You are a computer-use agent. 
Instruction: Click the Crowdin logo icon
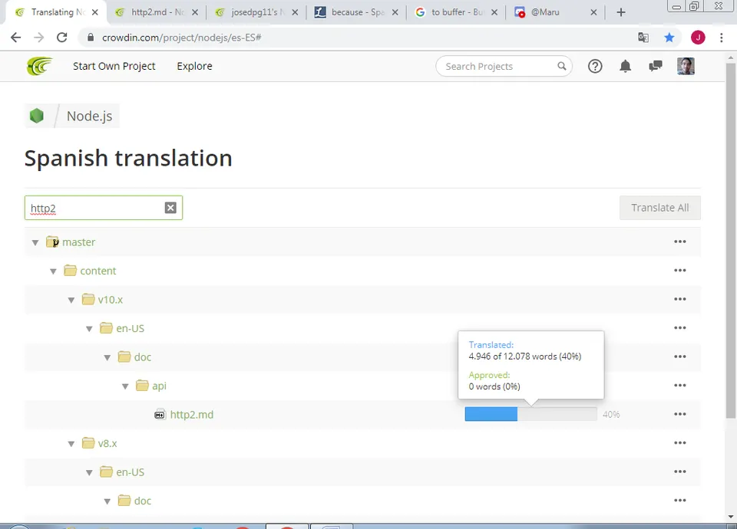[x=39, y=66]
